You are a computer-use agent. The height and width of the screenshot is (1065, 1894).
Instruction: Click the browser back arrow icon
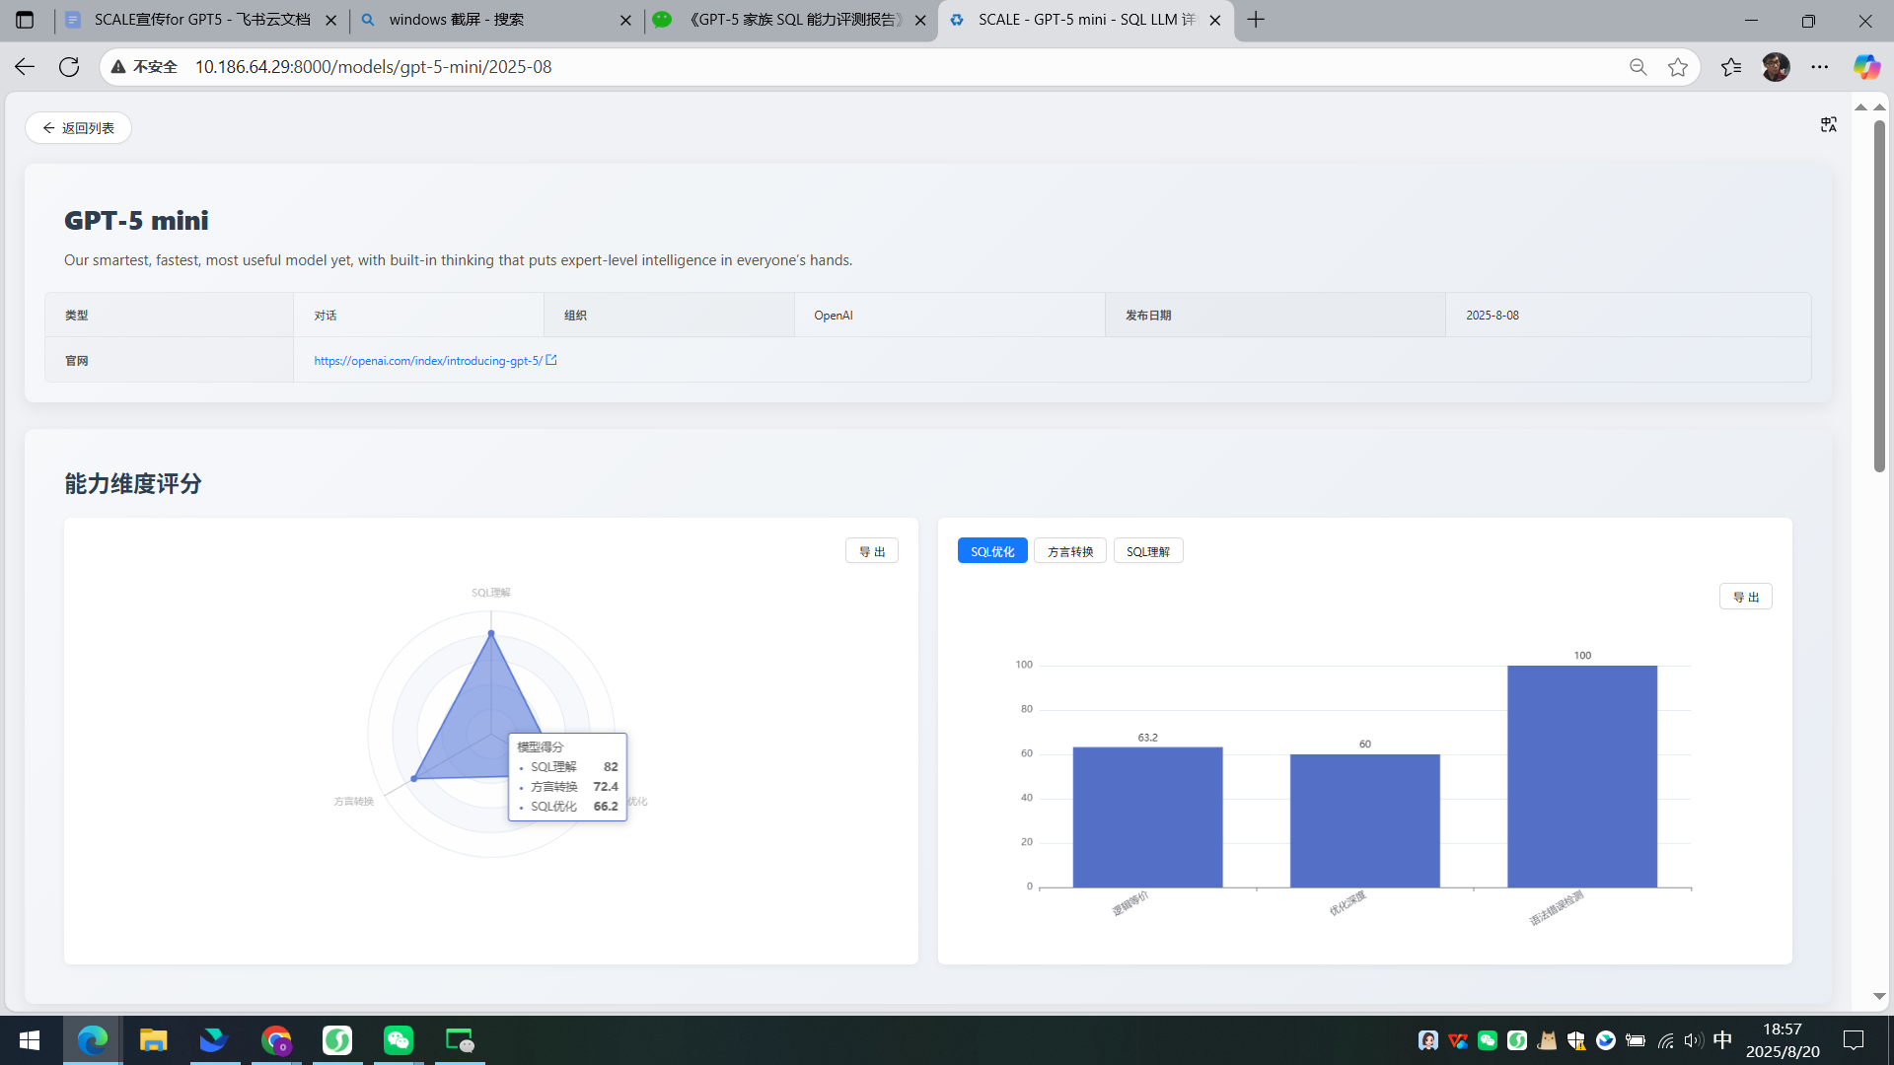(x=25, y=67)
